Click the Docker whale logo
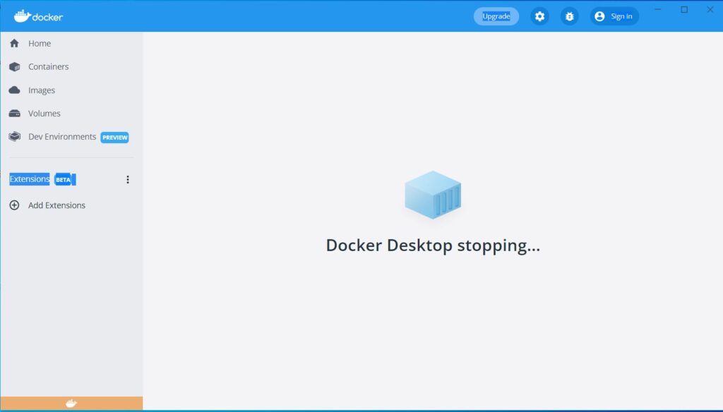This screenshot has width=723, height=412. tap(38, 16)
